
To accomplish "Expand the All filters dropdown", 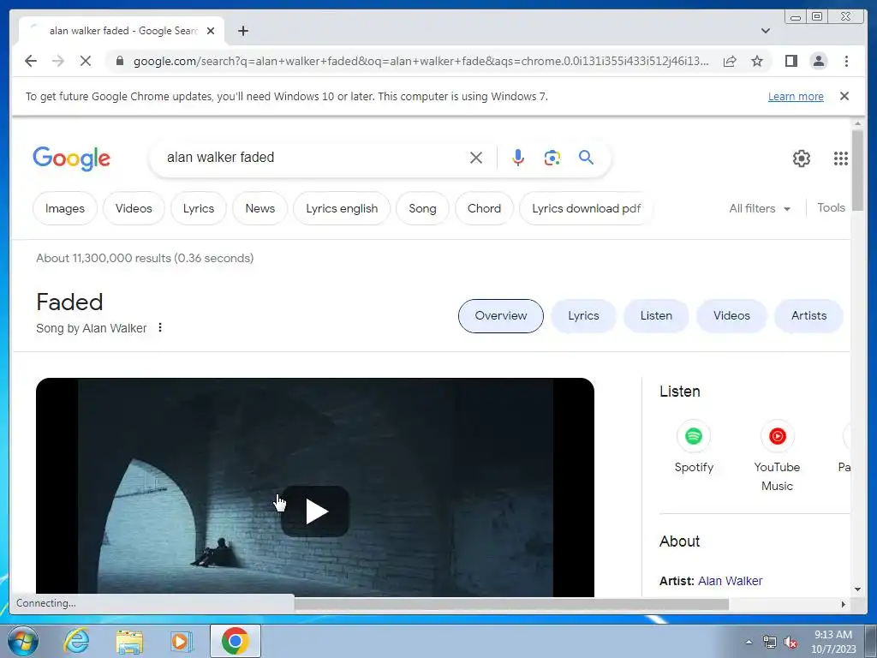I will (760, 208).
